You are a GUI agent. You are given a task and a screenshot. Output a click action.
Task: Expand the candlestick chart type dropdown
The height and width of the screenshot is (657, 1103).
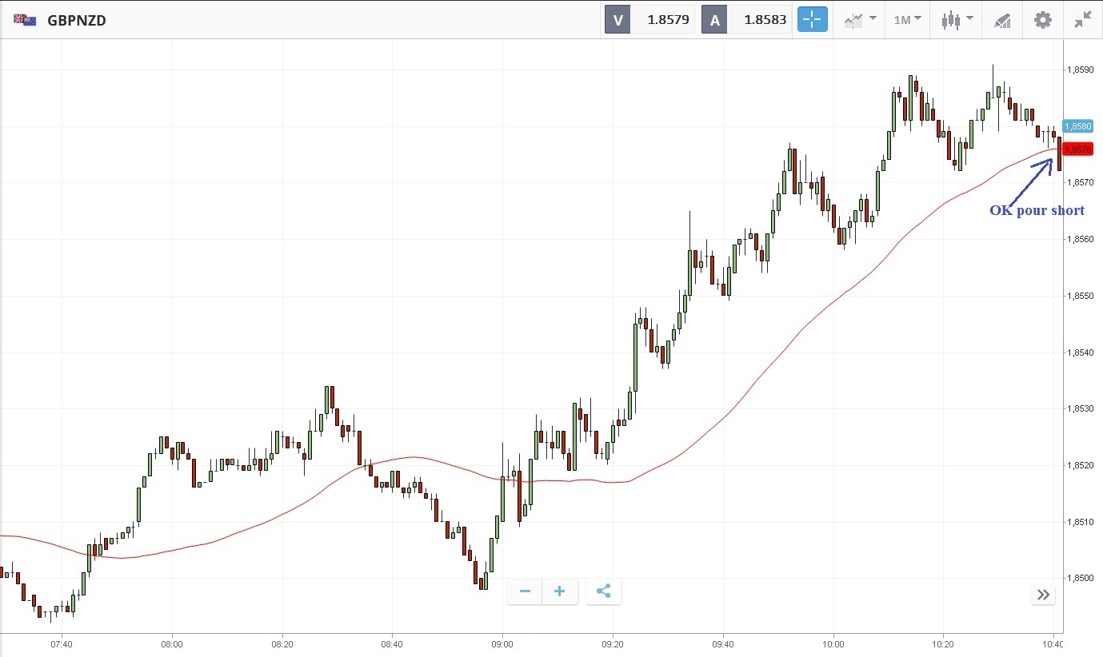click(957, 20)
